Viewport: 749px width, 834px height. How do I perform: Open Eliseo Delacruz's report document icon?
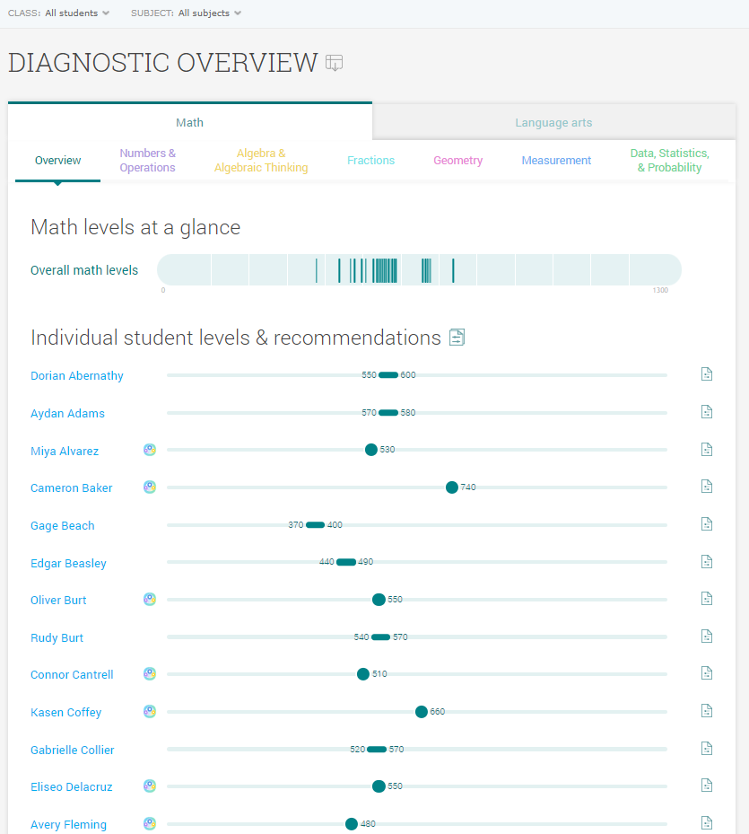pos(707,786)
